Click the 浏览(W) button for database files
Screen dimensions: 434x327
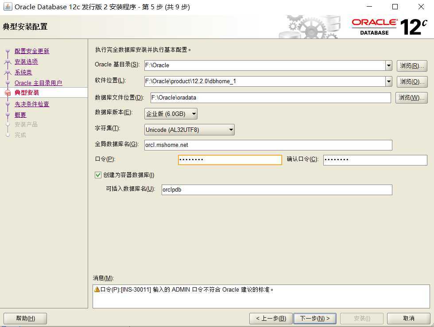(411, 98)
